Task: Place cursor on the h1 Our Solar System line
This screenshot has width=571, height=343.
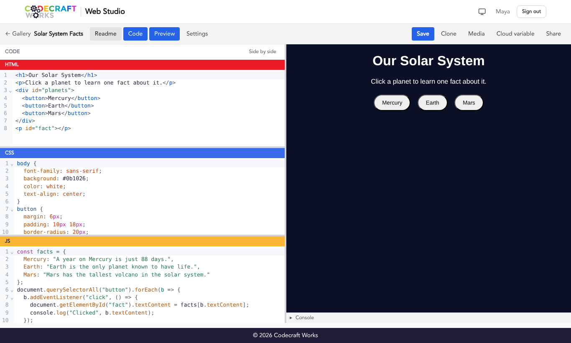Action: click(149, 75)
